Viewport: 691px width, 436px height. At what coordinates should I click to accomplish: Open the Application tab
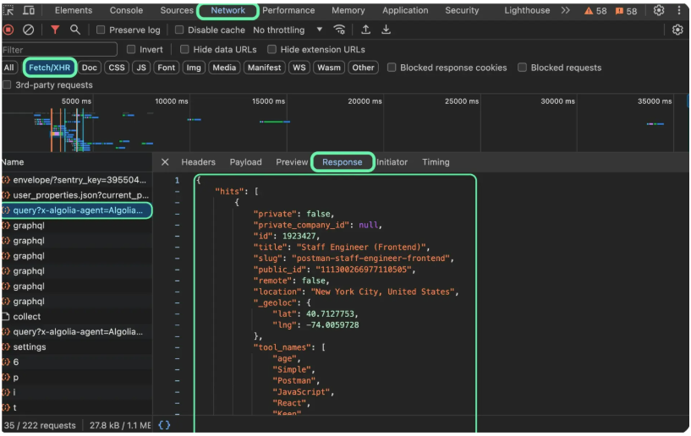click(405, 10)
